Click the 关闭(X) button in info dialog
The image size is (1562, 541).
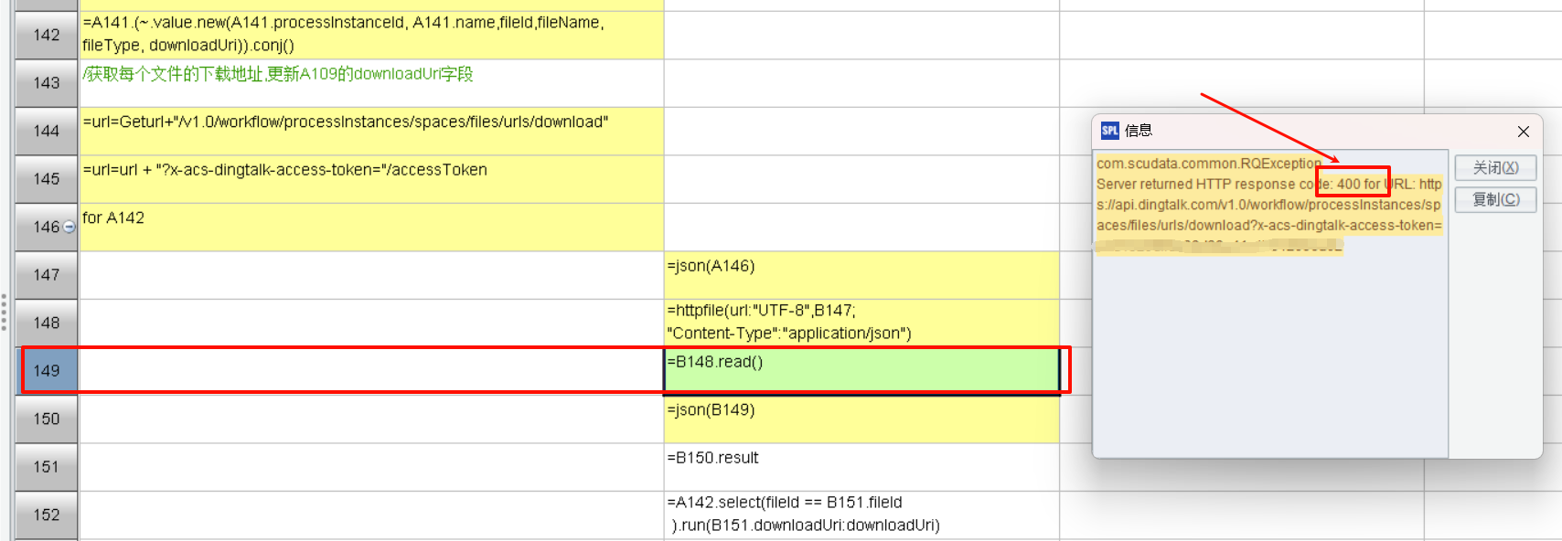click(1495, 168)
